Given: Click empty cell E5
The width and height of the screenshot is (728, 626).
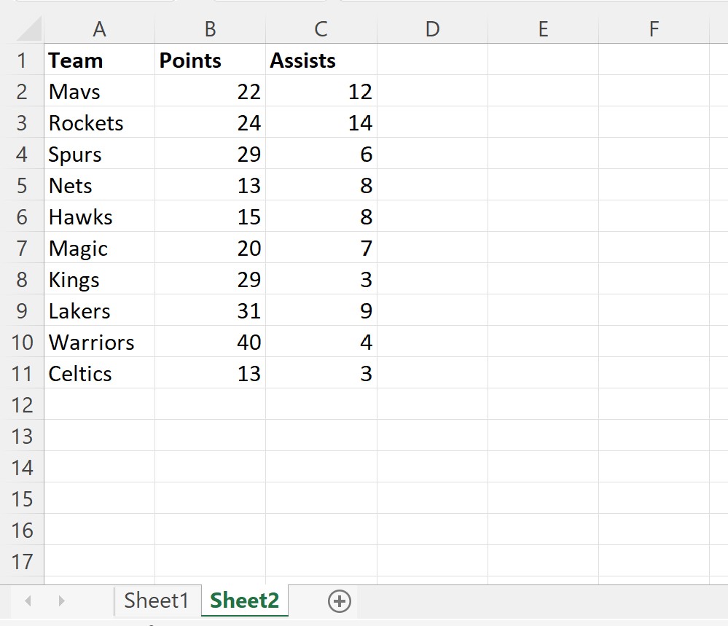Looking at the screenshot, I should pos(543,185).
